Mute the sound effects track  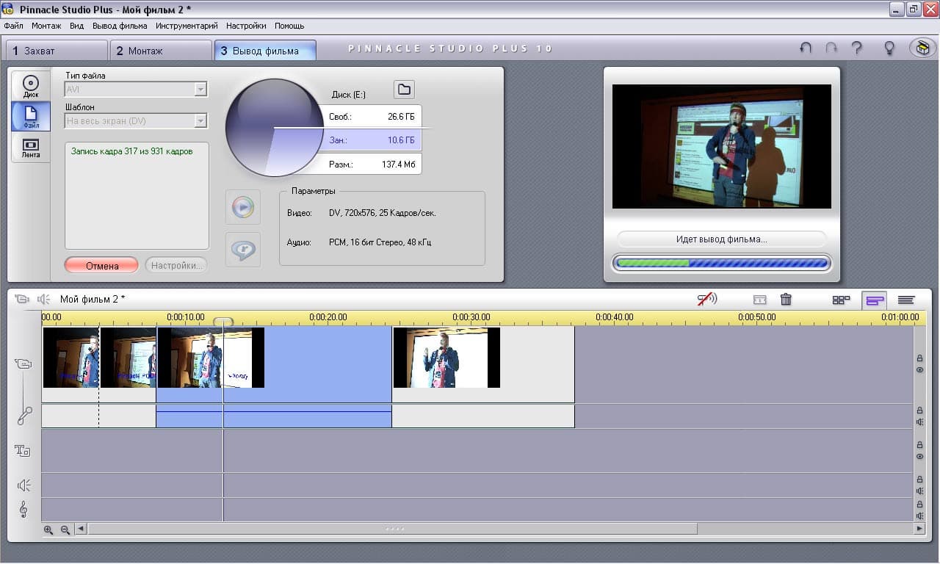[919, 491]
